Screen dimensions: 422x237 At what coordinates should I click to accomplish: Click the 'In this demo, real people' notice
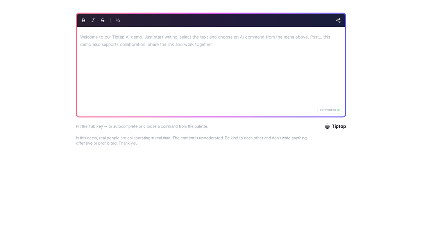point(191,141)
